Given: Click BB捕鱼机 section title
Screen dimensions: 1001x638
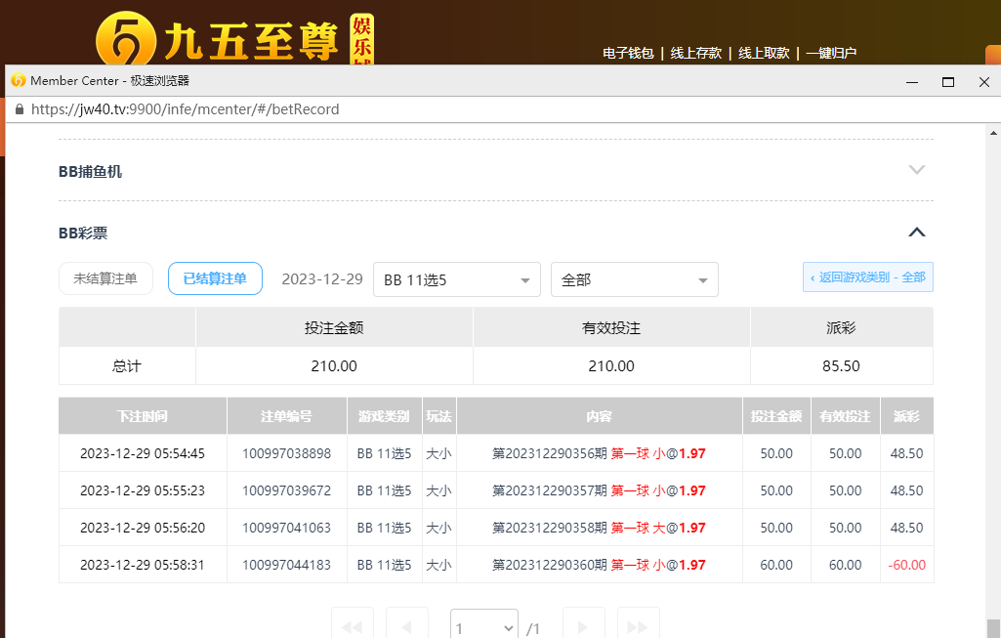Looking at the screenshot, I should point(90,171).
